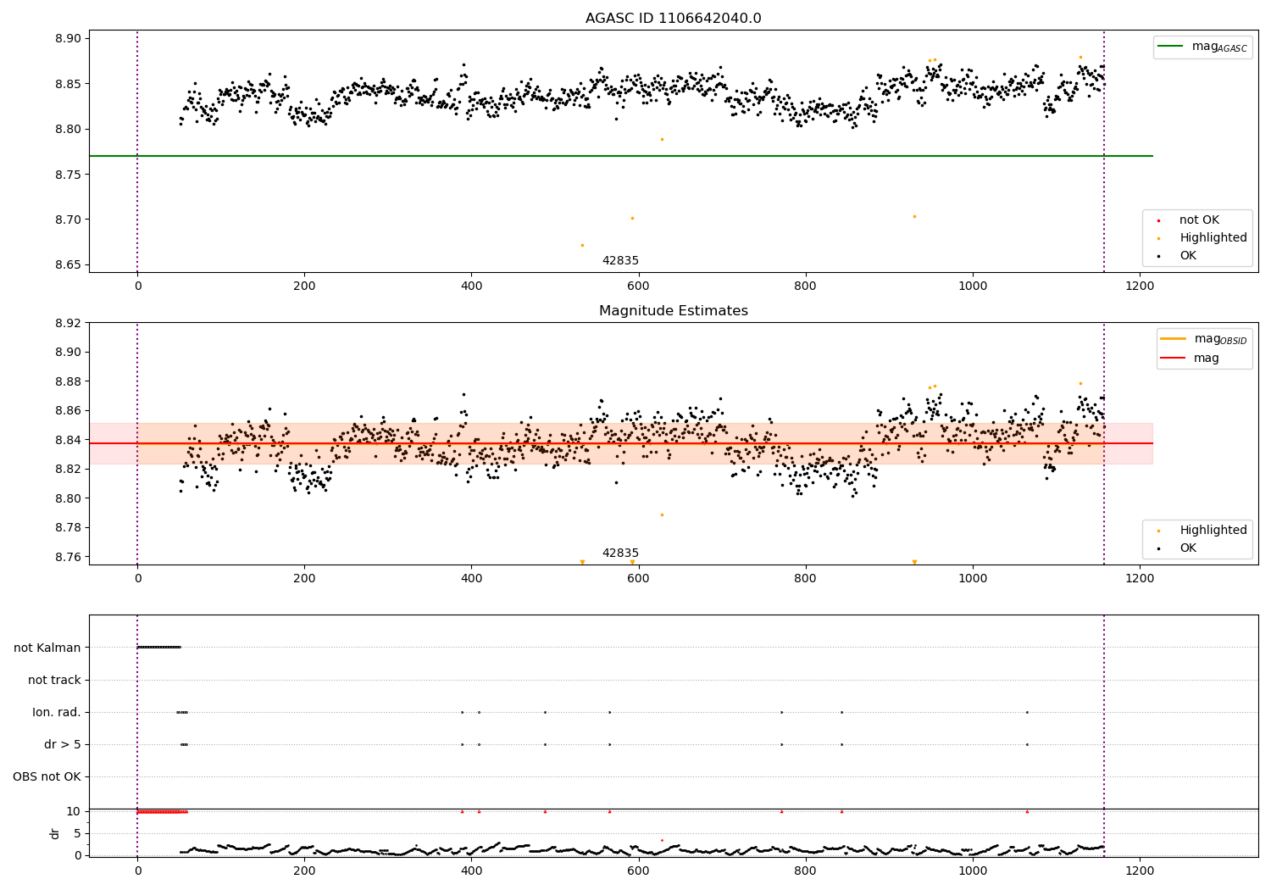Click the '42835' label in middle plot
The width and height of the screenshot is (1271, 890).
pyautogui.click(x=620, y=553)
